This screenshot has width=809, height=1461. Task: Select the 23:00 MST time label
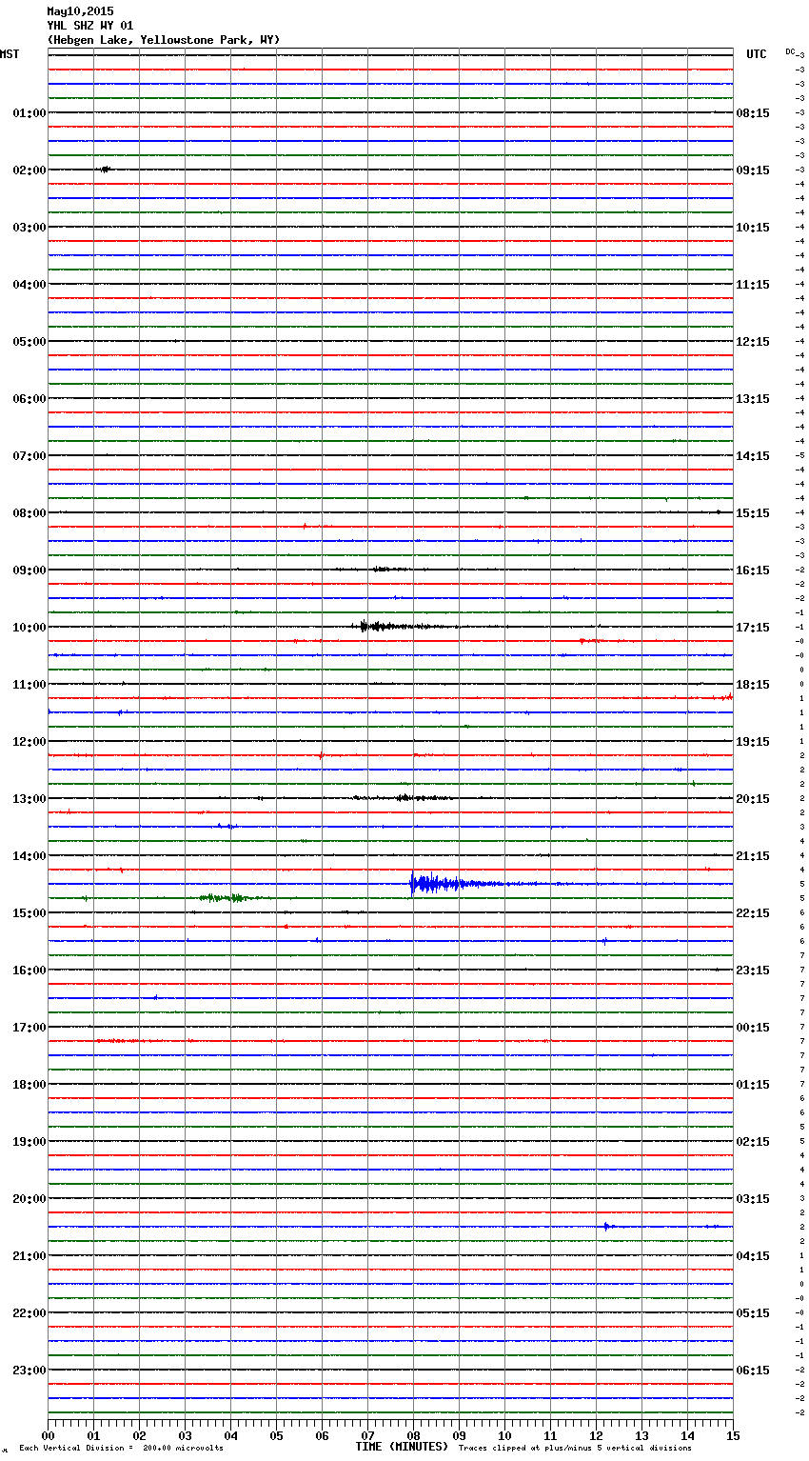pos(30,1371)
